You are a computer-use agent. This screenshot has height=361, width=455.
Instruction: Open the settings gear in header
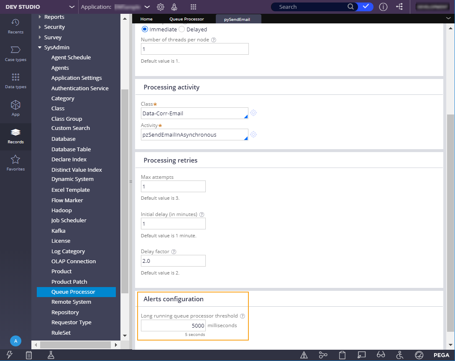pos(161,7)
